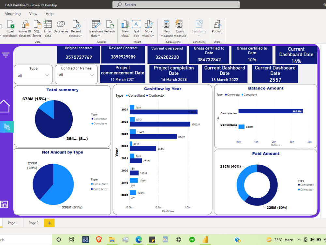Select Contractor in Net Amount legend
The image size is (326, 245).
coord(99,189)
